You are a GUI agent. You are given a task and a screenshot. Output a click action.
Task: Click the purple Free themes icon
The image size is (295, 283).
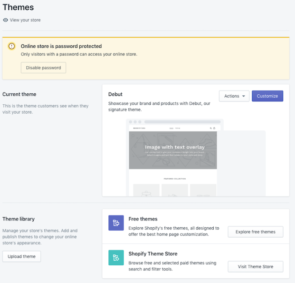pyautogui.click(x=116, y=223)
